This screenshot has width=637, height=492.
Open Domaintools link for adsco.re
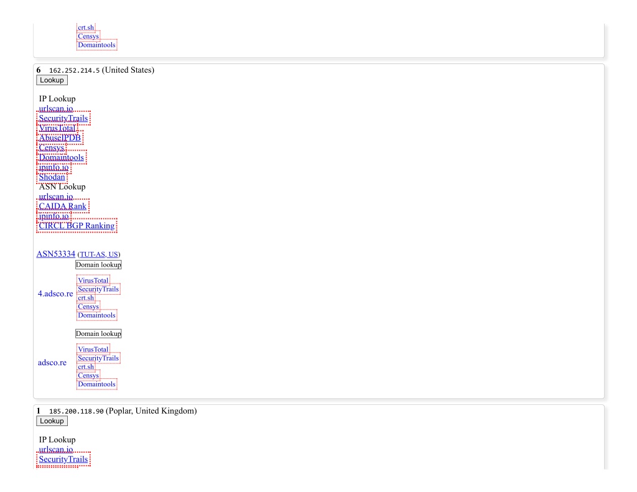(x=96, y=384)
